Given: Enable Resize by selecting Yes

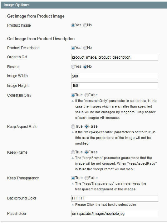Looking at the screenshot, I should coord(73,67).
